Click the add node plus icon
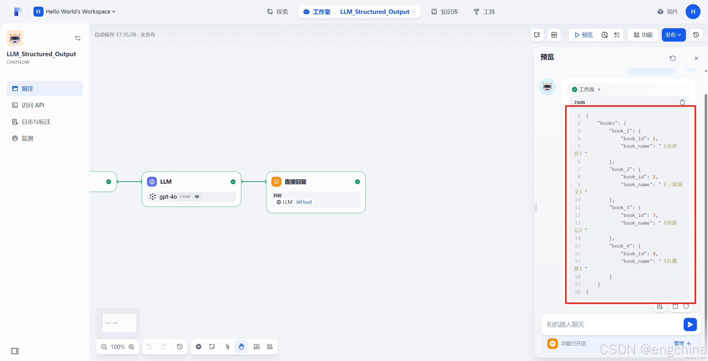This screenshot has width=708, height=361. [x=199, y=347]
